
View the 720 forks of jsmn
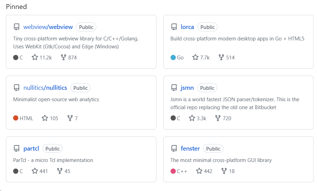223,118
